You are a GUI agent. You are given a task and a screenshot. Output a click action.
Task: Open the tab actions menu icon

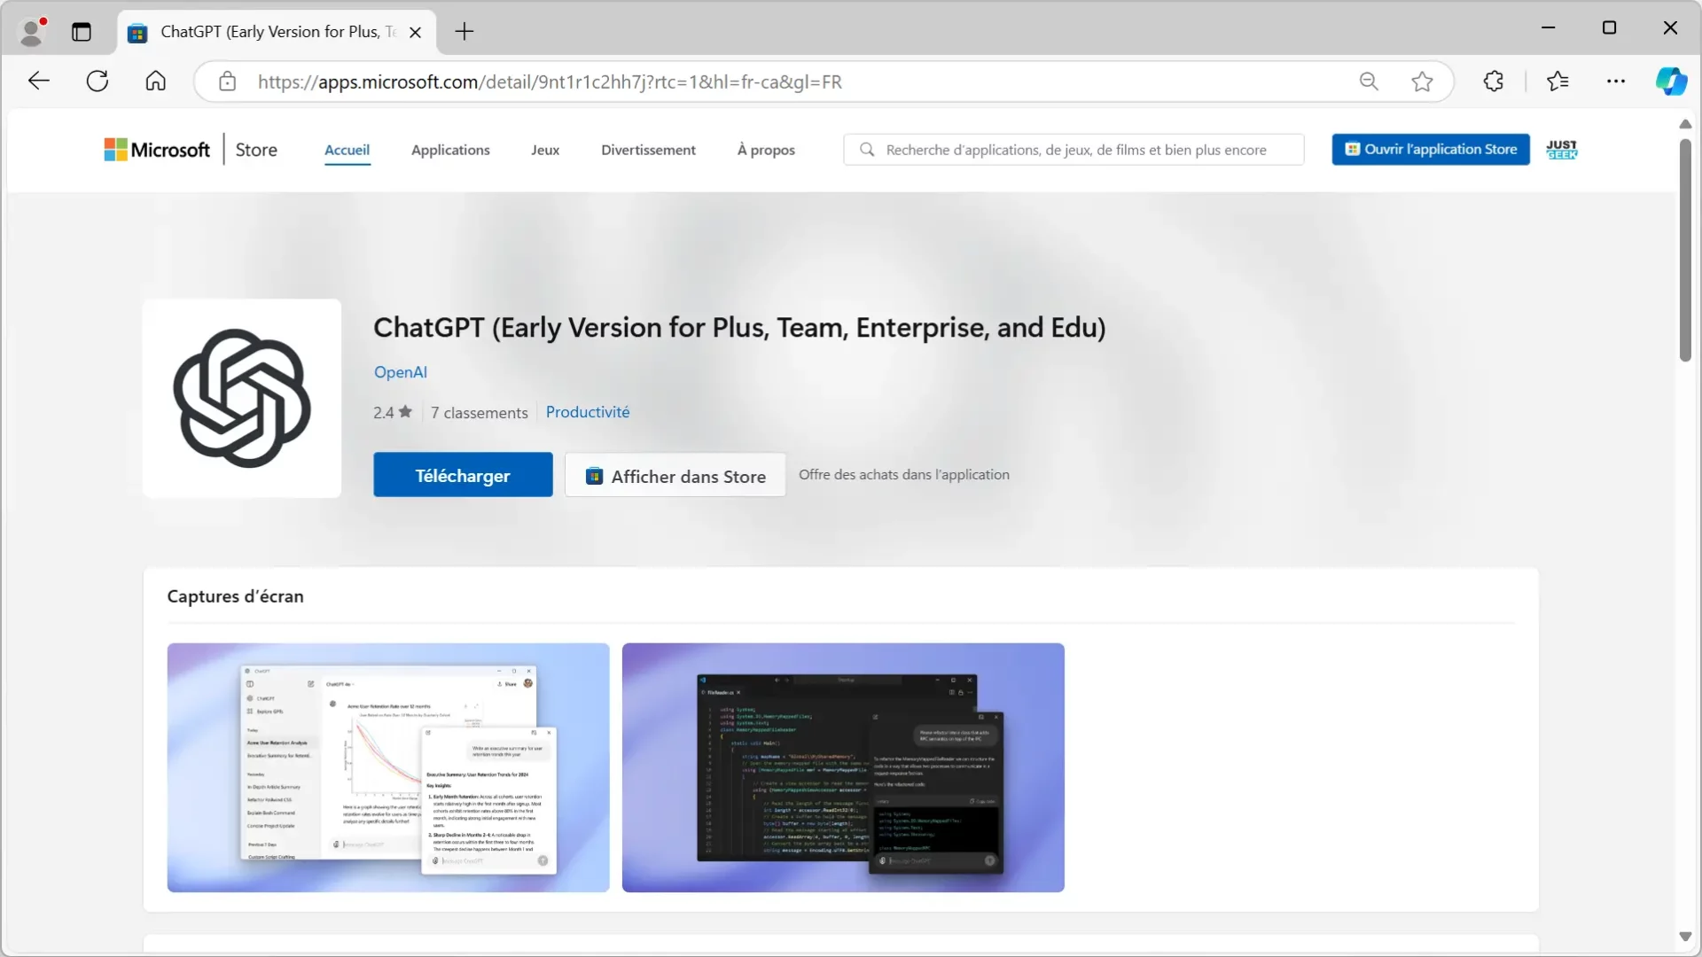point(82,32)
